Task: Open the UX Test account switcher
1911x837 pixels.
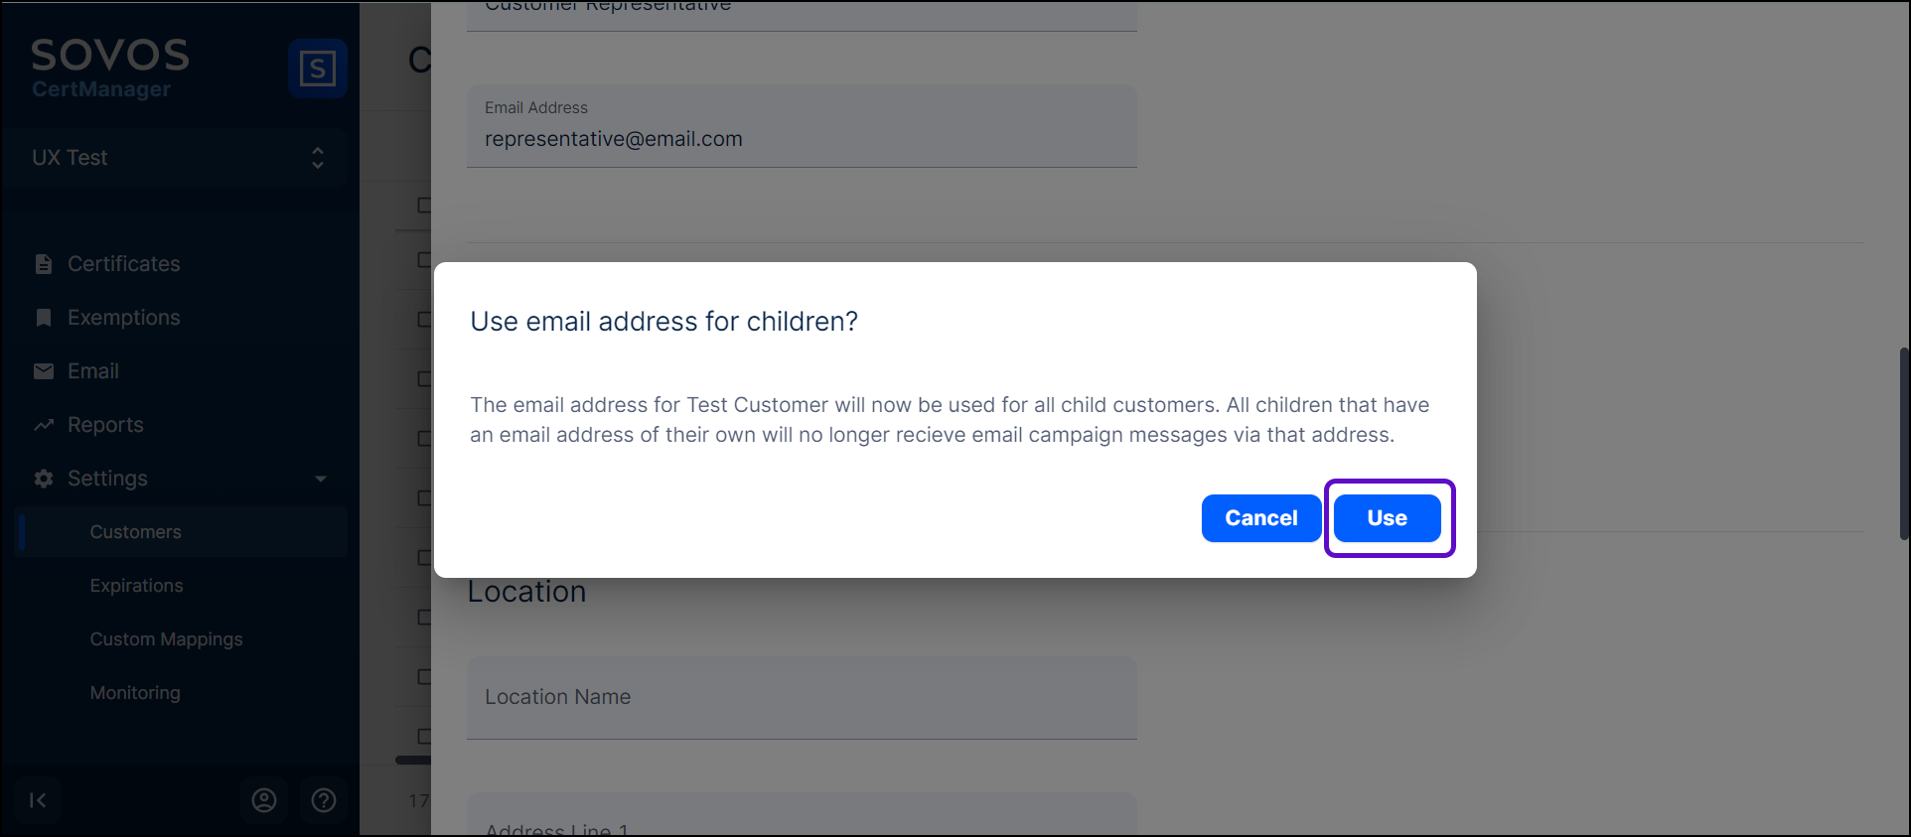Action: click(175, 158)
